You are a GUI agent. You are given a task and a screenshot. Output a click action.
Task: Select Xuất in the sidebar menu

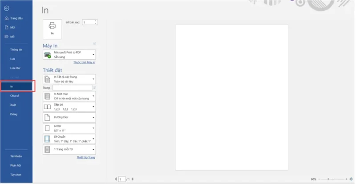[x=13, y=105]
